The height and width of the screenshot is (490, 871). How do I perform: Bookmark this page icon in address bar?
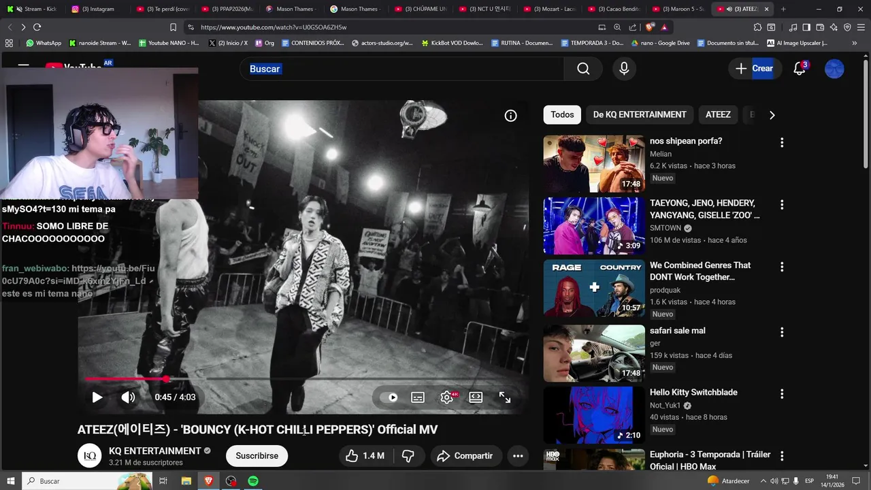[173, 27]
